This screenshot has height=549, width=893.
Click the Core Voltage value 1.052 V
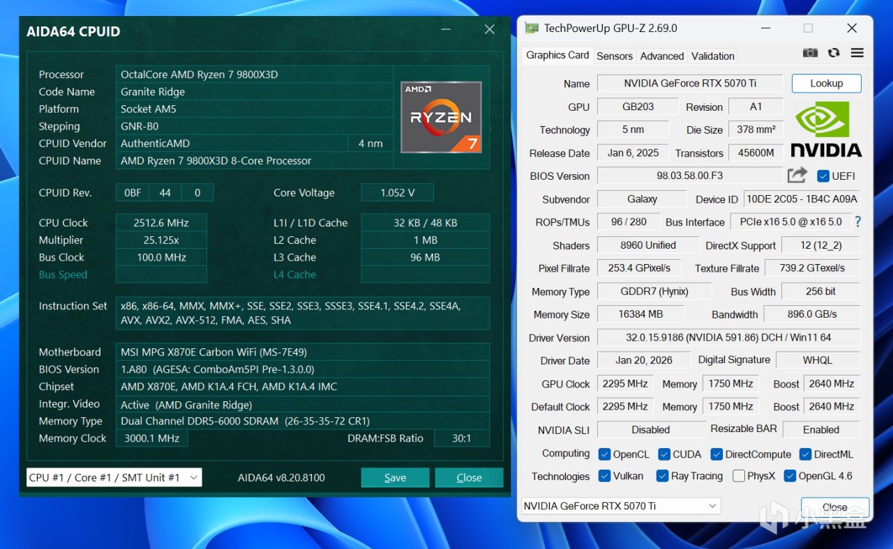point(398,193)
